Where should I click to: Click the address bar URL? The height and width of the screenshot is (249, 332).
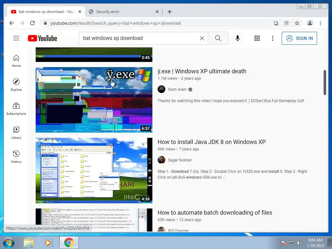[116, 23]
